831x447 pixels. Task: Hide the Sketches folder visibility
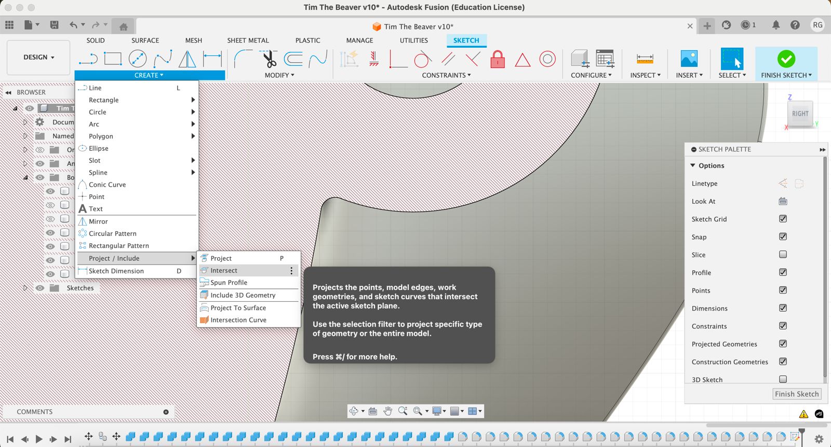[x=40, y=288]
